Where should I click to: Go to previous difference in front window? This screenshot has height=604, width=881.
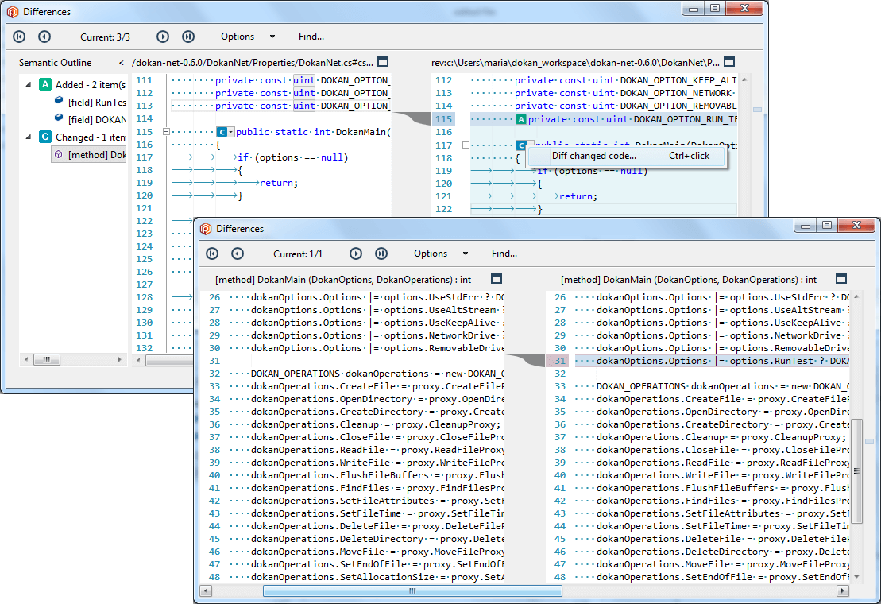(x=238, y=254)
